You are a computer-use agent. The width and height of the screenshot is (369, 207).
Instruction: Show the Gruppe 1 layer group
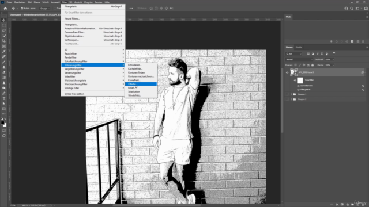tap(287, 94)
